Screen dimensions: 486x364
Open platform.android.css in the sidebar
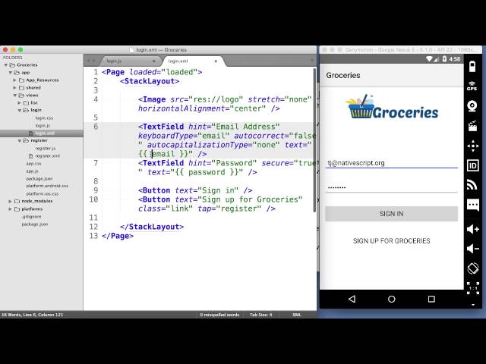pyautogui.click(x=47, y=186)
